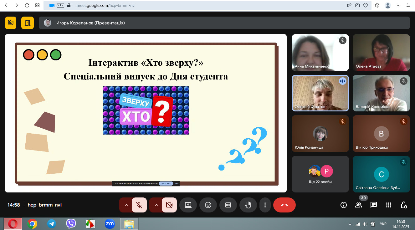The image size is (415, 230).
Task: Click the blue button in presentation notification bar
Action: pyautogui.click(x=166, y=183)
